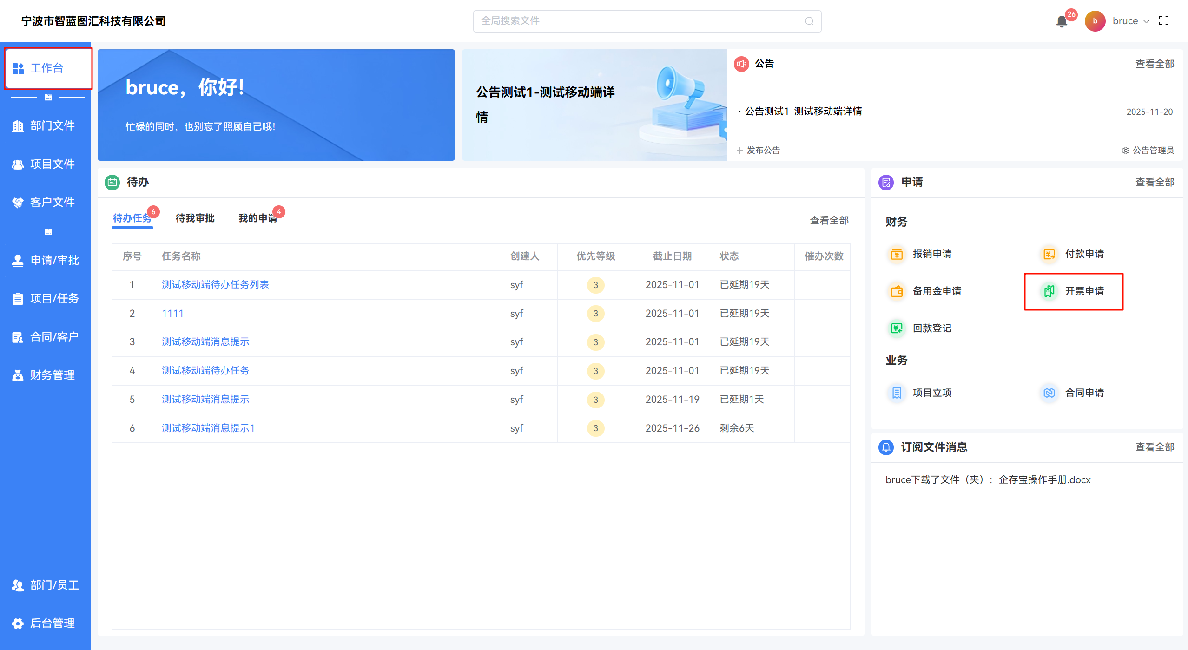
Task: Open 付款申请 payment request
Action: (1084, 254)
